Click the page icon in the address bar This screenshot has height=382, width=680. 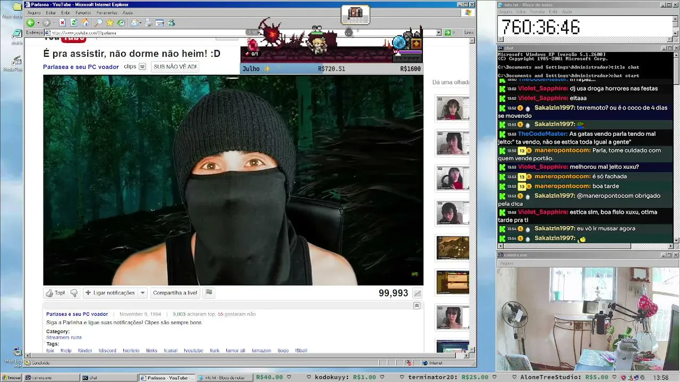48,32
